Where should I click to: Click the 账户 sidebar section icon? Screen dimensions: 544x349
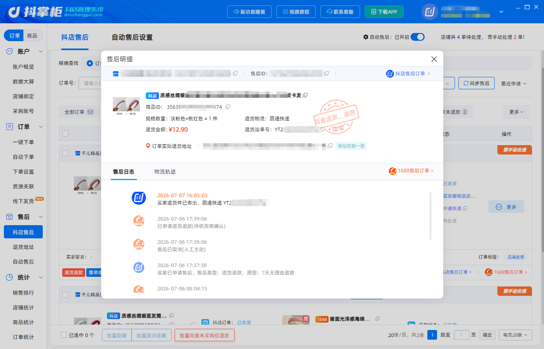coord(10,51)
